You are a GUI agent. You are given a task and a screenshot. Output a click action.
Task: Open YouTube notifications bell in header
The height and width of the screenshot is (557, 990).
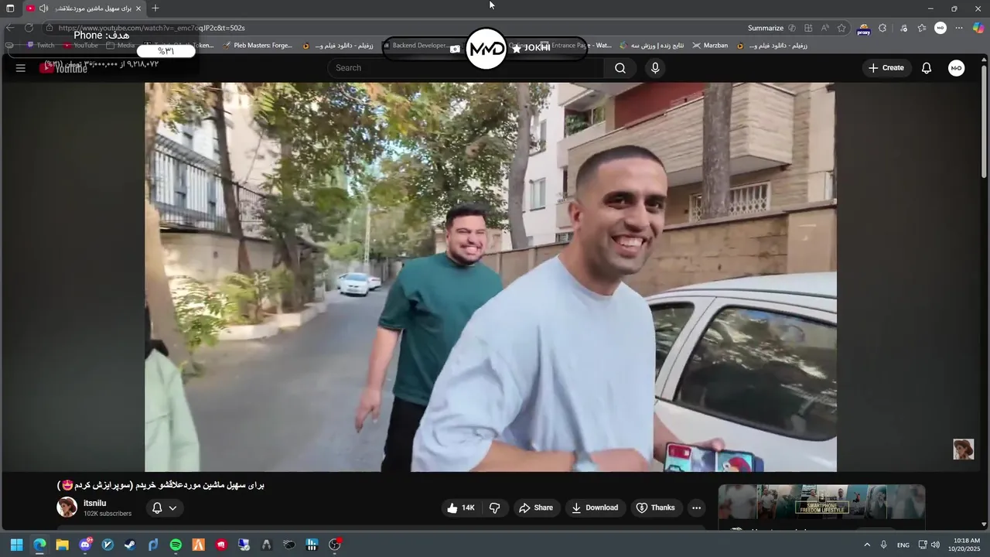927,68
